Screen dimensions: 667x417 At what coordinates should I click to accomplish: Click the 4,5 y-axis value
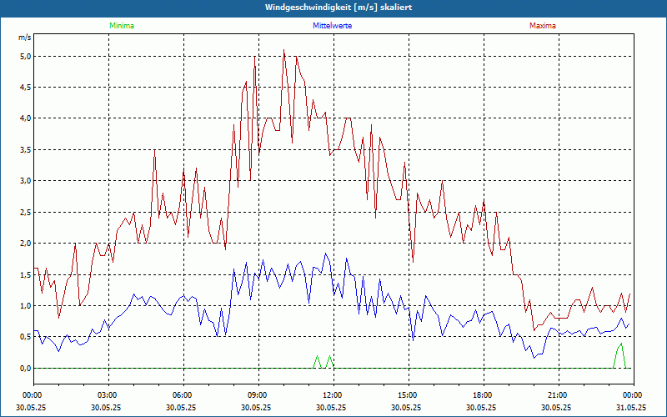point(26,88)
